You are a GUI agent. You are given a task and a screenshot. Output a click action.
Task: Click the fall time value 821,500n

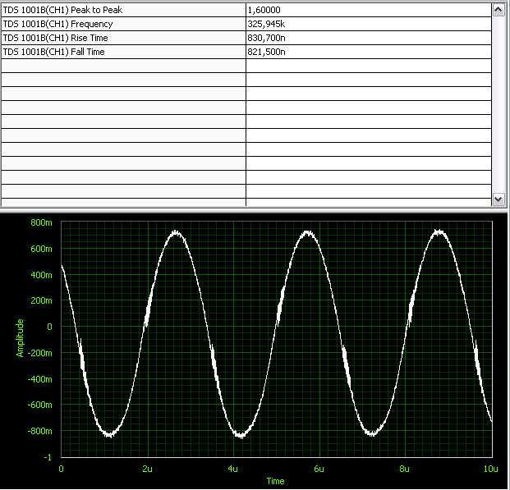pos(266,52)
